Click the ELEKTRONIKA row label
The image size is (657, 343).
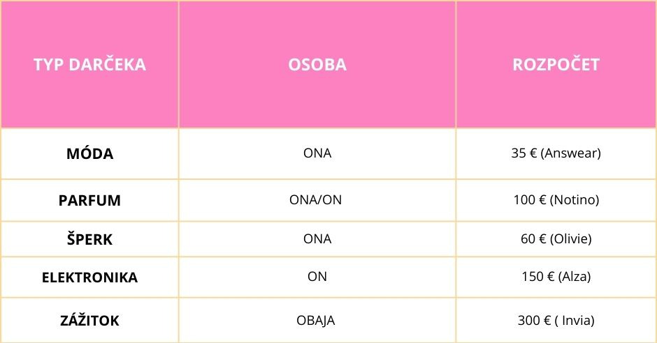[x=89, y=277]
